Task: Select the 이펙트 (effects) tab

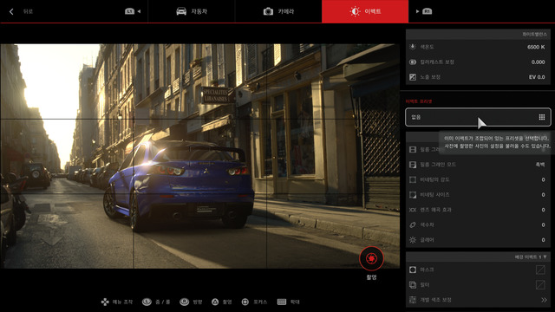Action: coord(365,11)
